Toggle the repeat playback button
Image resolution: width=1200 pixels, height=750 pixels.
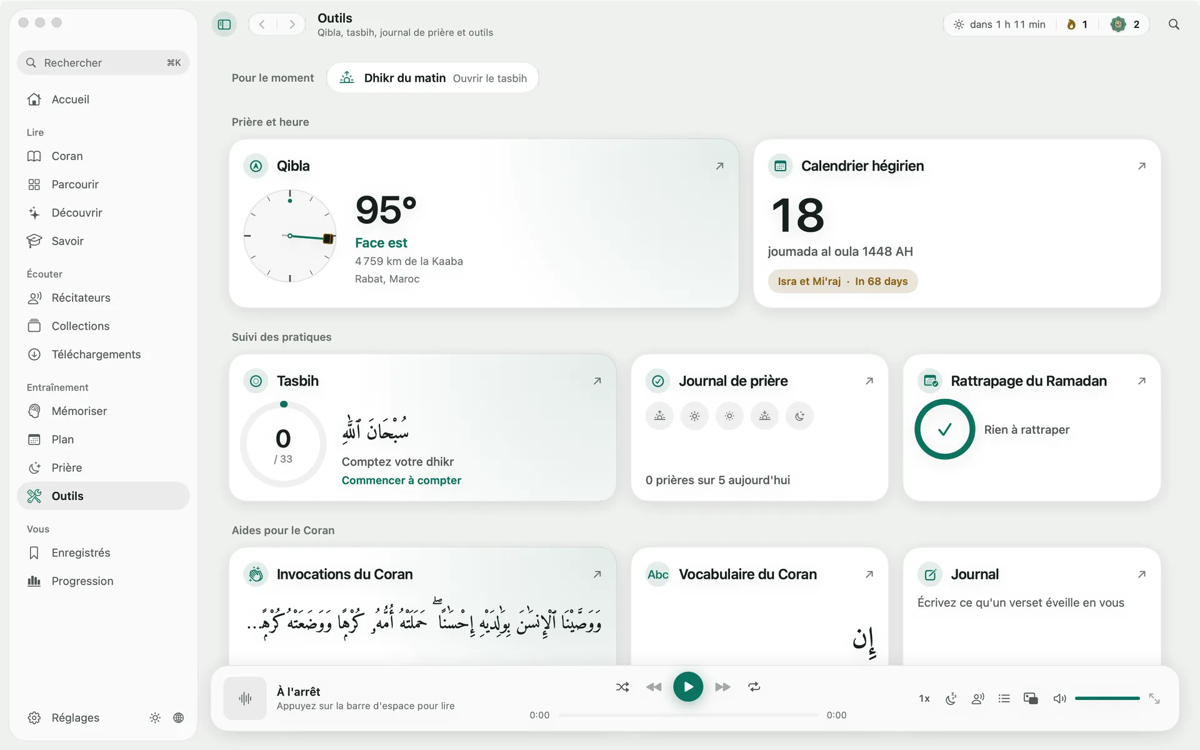click(x=754, y=687)
